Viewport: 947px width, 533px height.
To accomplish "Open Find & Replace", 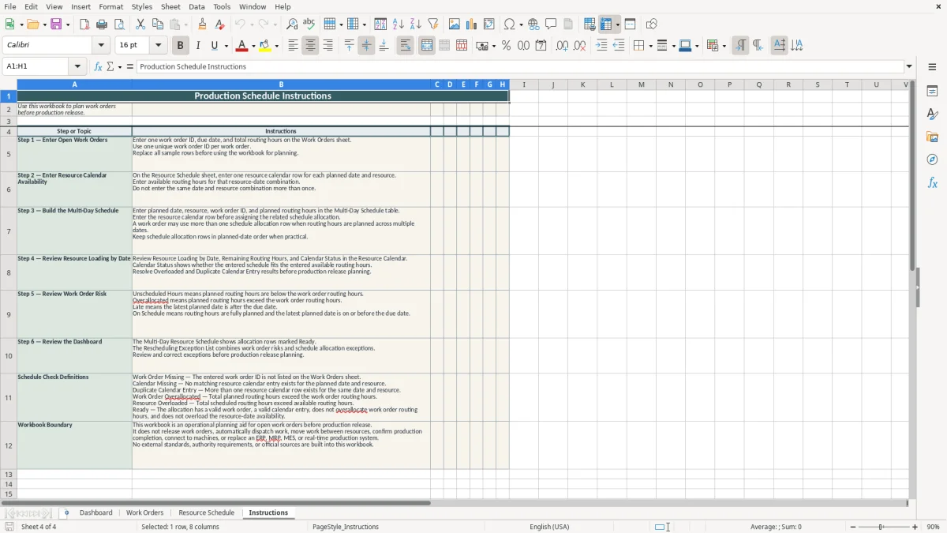I will 292,24.
